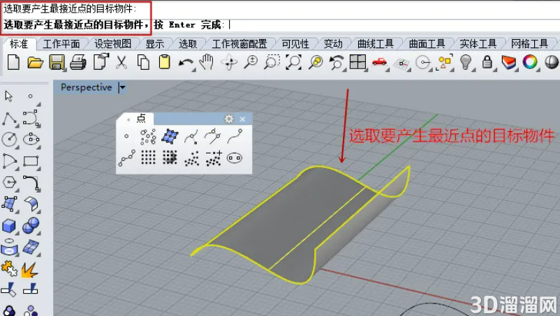Click the point grid icon in 点 panel
Image resolution: width=560 pixels, height=316 pixels.
(x=148, y=157)
